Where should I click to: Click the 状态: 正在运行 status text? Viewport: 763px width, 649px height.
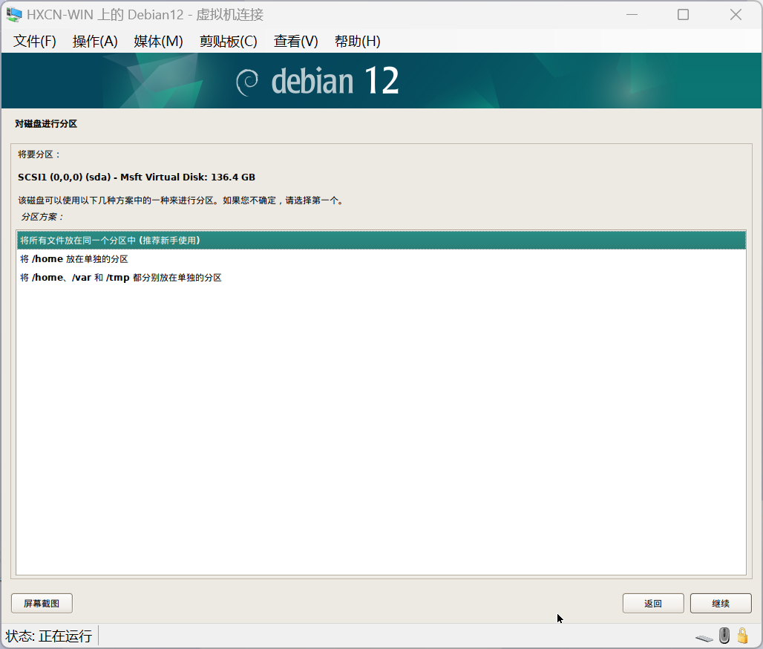(49, 636)
